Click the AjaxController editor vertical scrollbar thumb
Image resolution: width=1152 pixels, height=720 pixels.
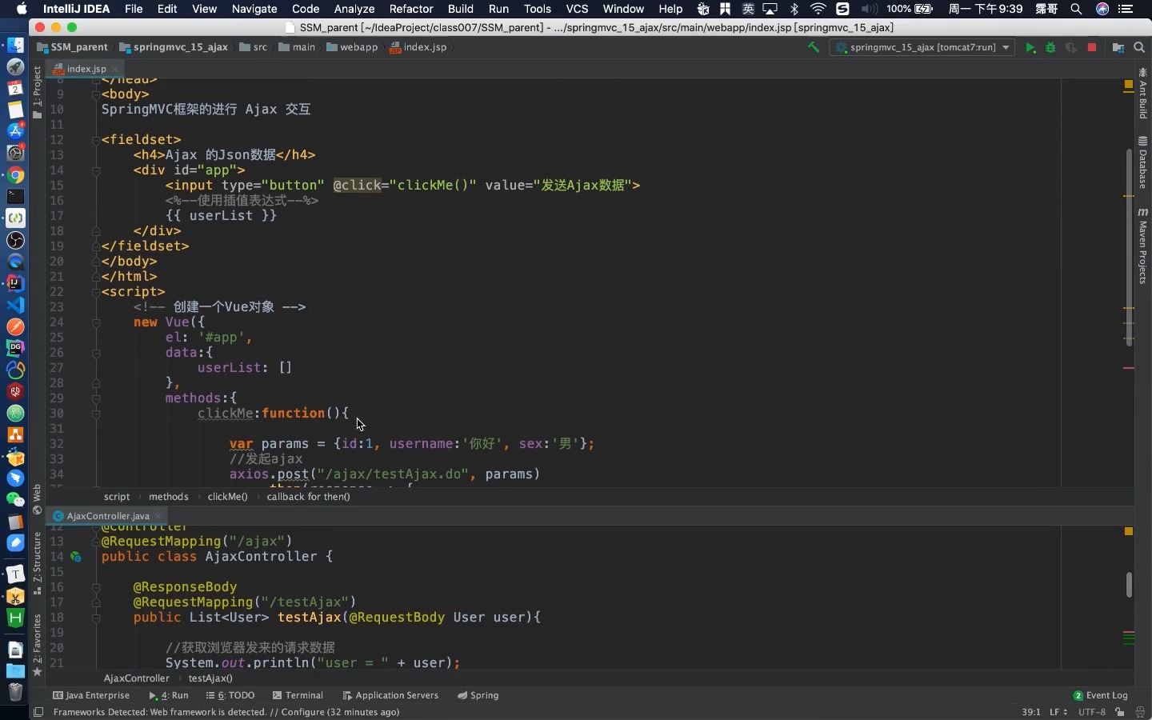point(1129,585)
